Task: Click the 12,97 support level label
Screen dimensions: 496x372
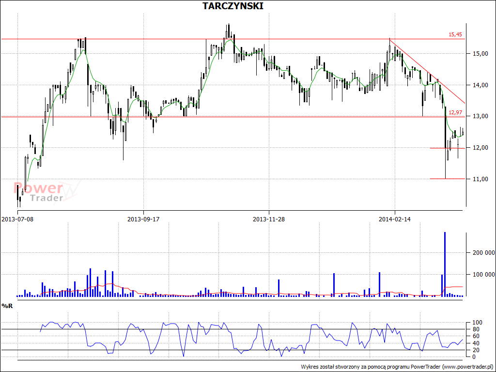Action: click(x=455, y=112)
